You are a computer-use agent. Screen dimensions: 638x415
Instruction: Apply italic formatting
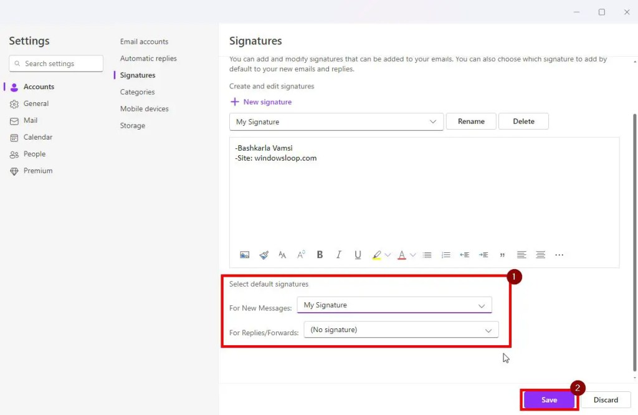click(338, 254)
